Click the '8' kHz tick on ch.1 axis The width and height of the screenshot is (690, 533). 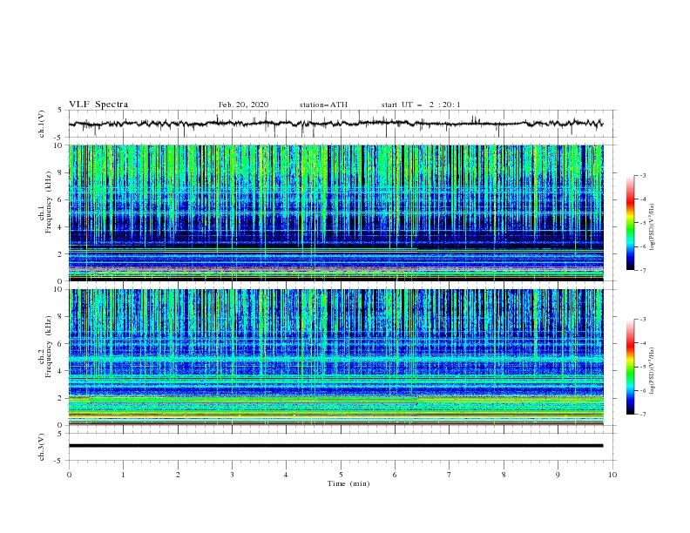click(x=61, y=172)
